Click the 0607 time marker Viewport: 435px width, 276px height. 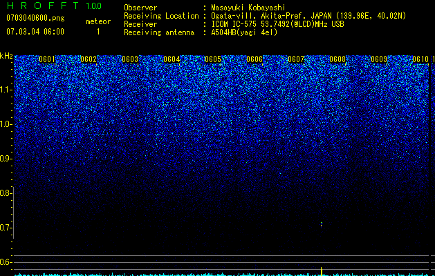pos(296,59)
